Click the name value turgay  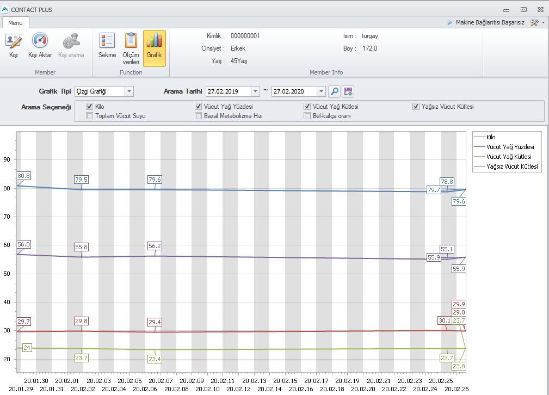pyautogui.click(x=370, y=36)
